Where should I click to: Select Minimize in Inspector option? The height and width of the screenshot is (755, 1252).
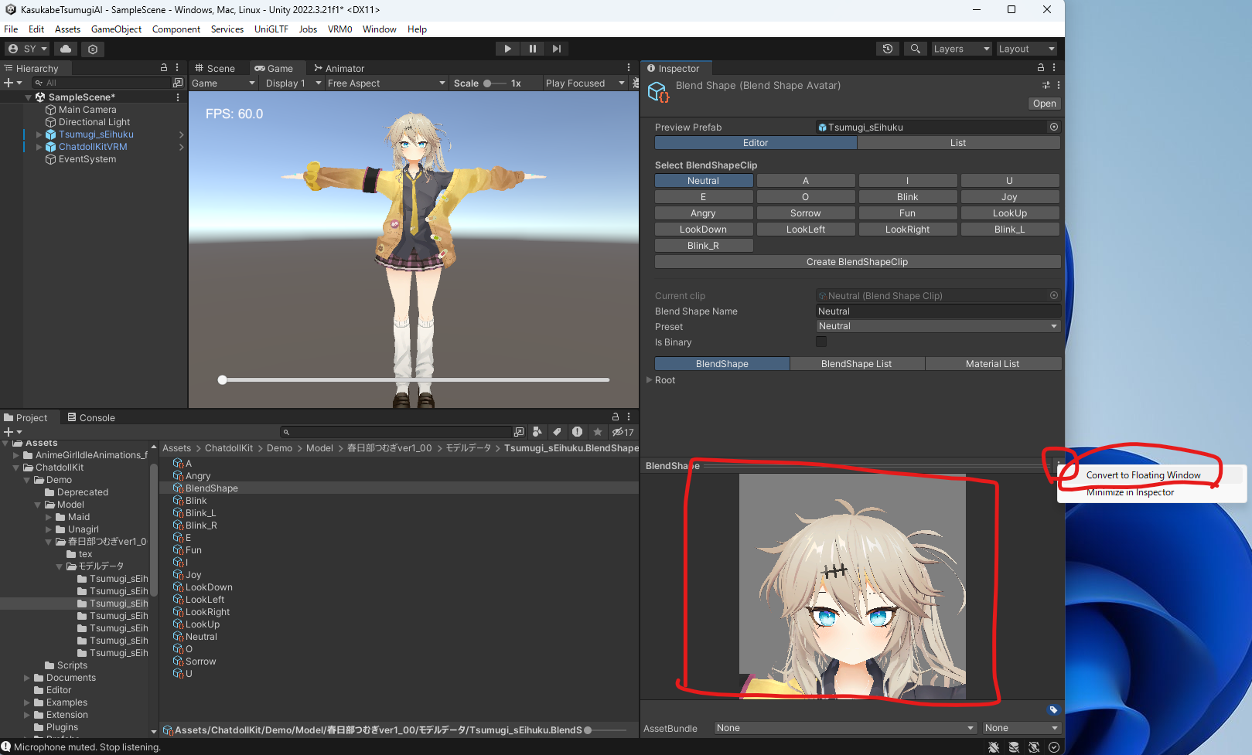pos(1130,492)
